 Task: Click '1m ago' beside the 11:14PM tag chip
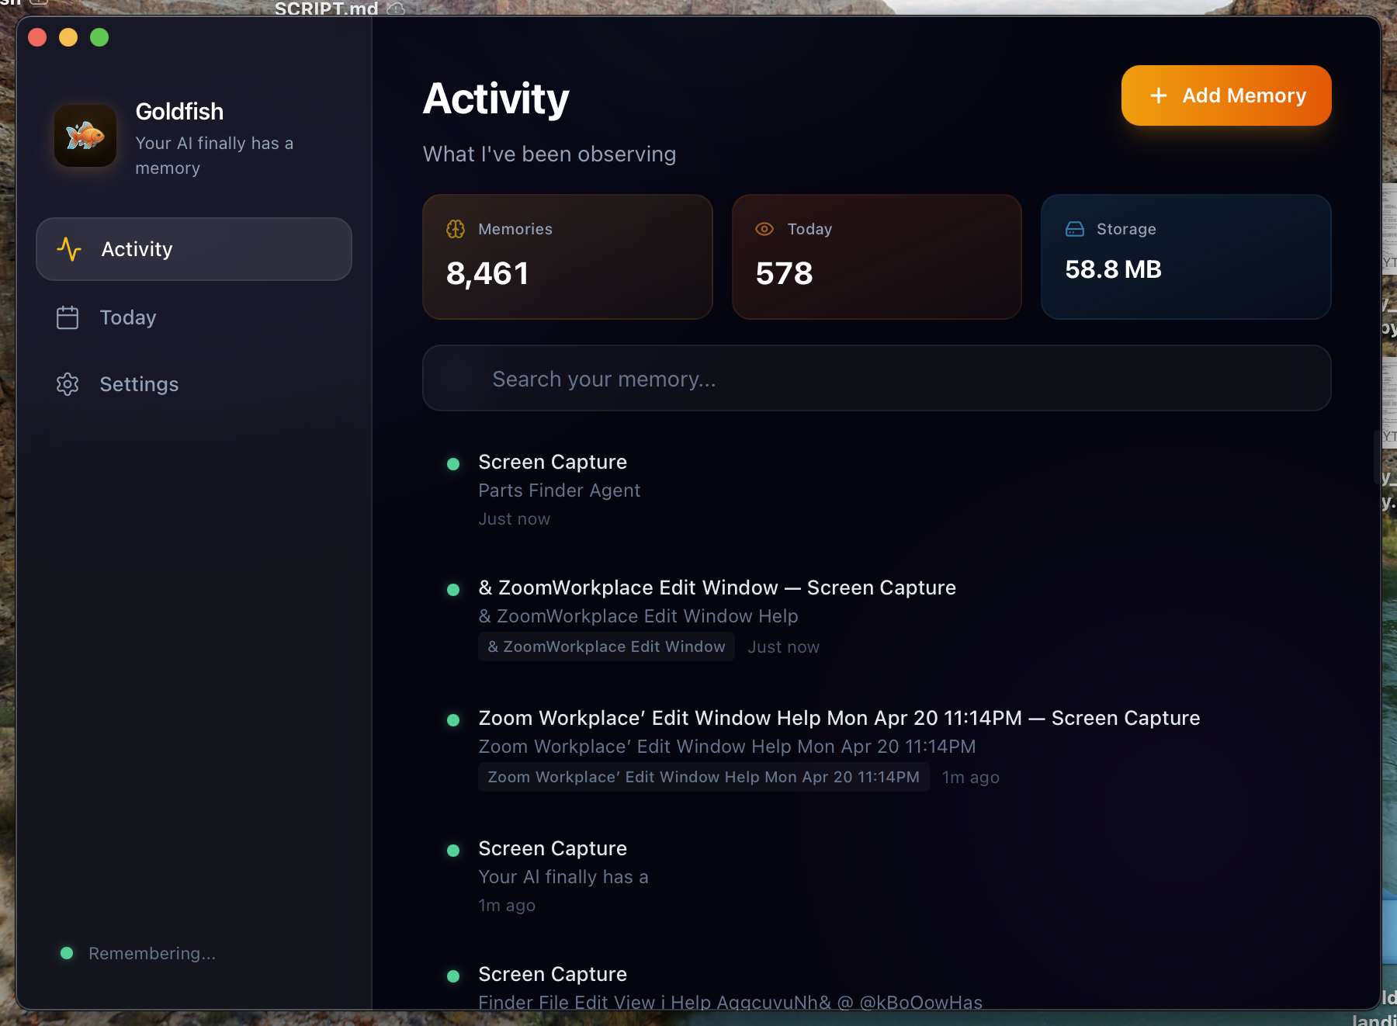pyautogui.click(x=970, y=777)
